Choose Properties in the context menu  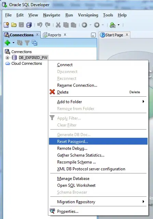point(98,211)
